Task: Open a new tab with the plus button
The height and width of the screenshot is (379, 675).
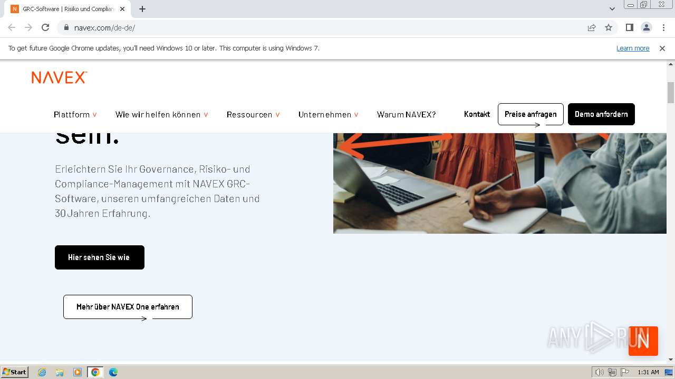Action: pyautogui.click(x=142, y=9)
